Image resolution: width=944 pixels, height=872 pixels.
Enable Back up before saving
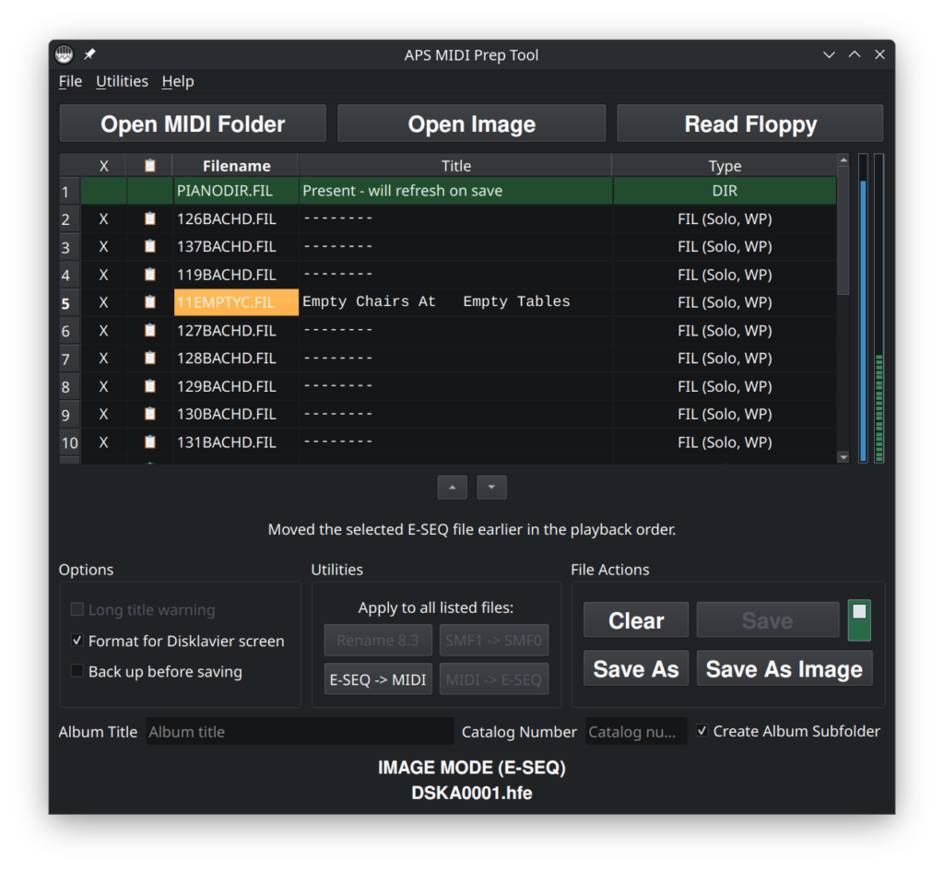(77, 671)
